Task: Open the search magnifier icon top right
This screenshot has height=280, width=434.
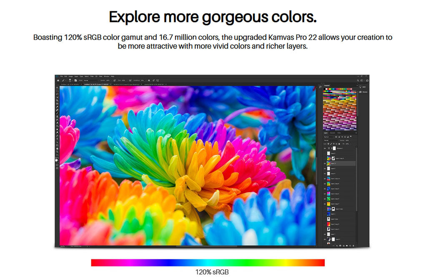Action: tap(358, 80)
